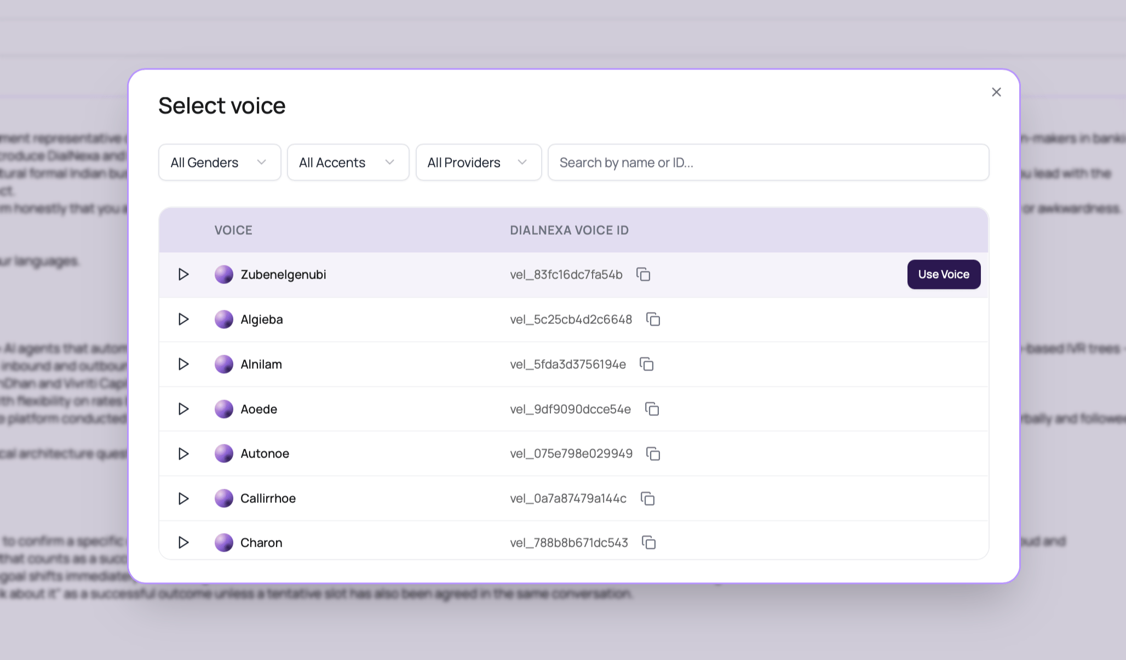
Task: Focus the Search by name or ID field
Action: [768, 163]
